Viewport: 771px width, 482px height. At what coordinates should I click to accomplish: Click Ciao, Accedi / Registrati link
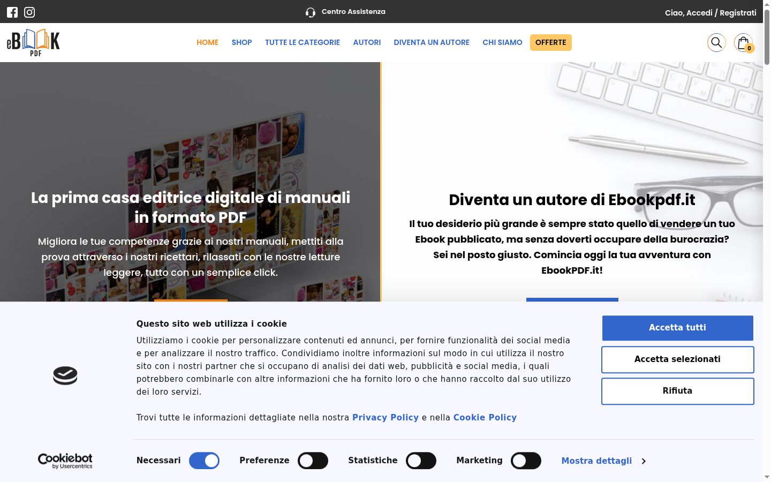710,12
